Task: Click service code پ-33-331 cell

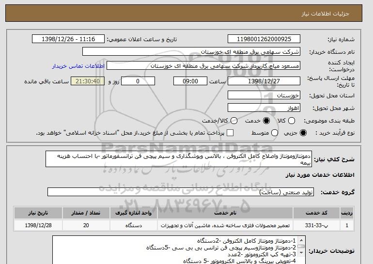Action: (316, 225)
